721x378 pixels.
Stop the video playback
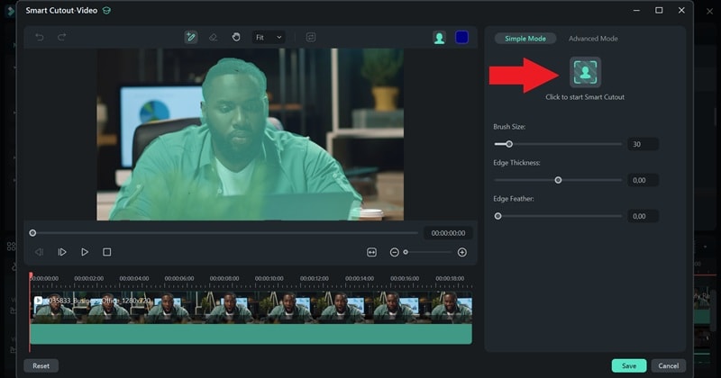(x=106, y=252)
